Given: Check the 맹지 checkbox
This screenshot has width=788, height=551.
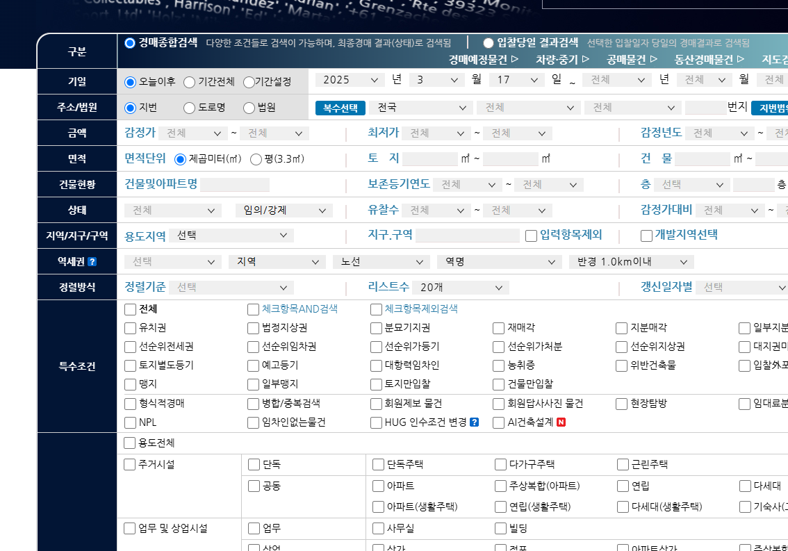Looking at the screenshot, I should (130, 385).
